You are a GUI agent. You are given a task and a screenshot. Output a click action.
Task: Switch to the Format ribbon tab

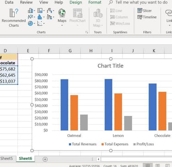[95, 2]
